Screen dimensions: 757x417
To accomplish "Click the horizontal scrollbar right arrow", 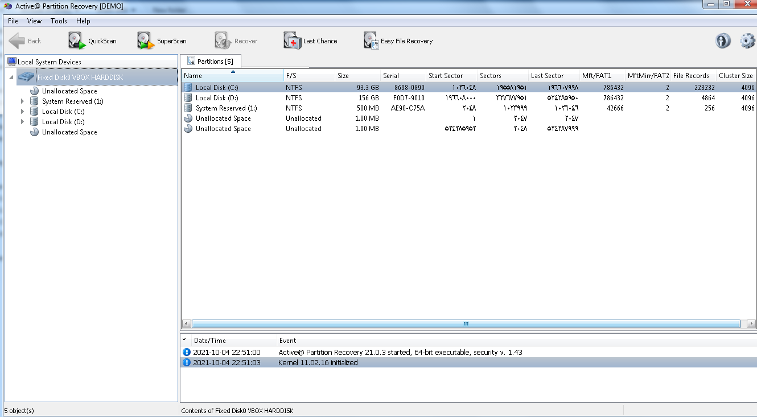I will coord(751,324).
